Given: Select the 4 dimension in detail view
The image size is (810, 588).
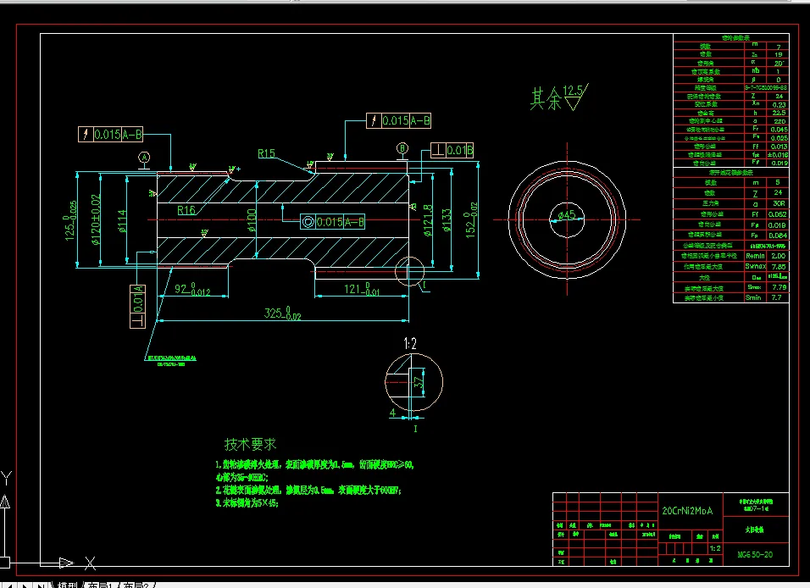Looking at the screenshot, I should pos(392,413).
